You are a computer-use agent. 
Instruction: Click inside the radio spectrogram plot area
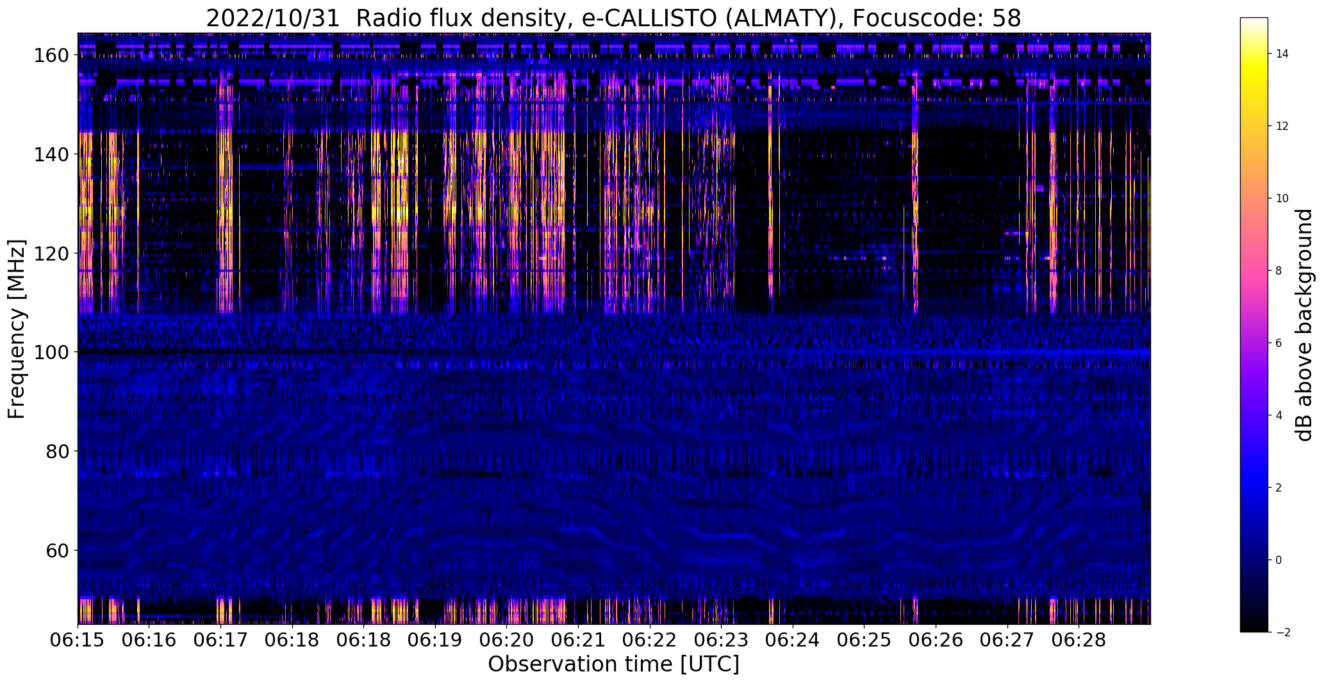[614, 328]
